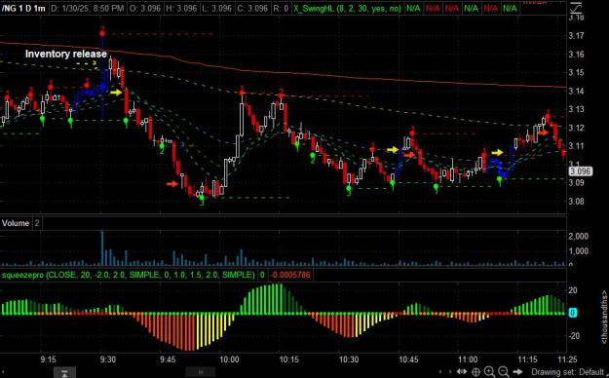Viewport: 609px width, 378px height.
Task: Click the 2,000 volume axis label
Action: (x=579, y=236)
